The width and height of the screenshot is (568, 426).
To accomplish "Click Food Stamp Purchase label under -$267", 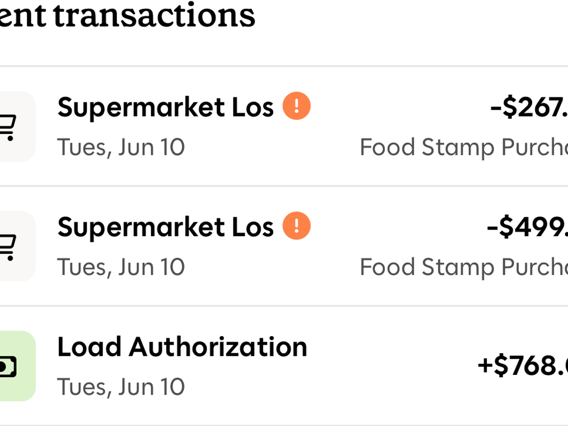I will click(464, 147).
